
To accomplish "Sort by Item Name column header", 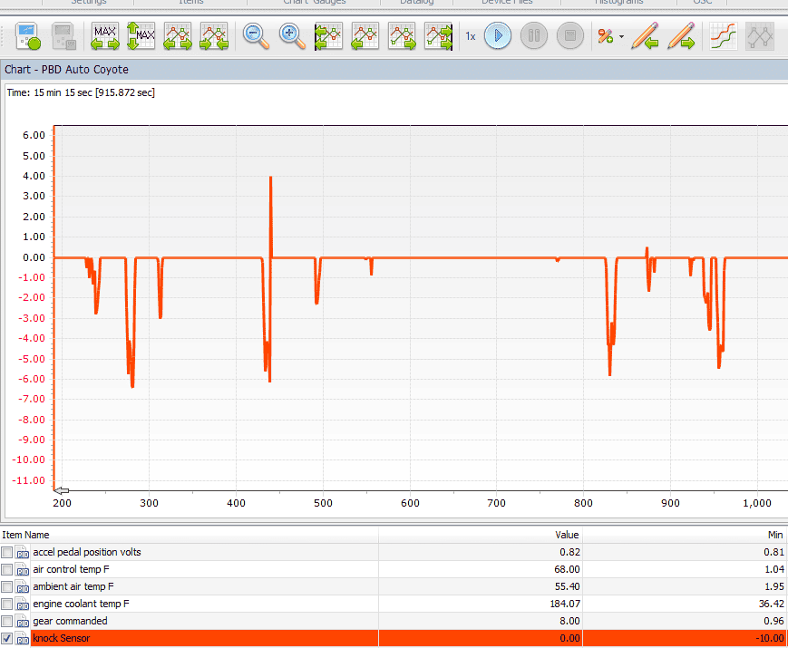I will tap(189, 535).
